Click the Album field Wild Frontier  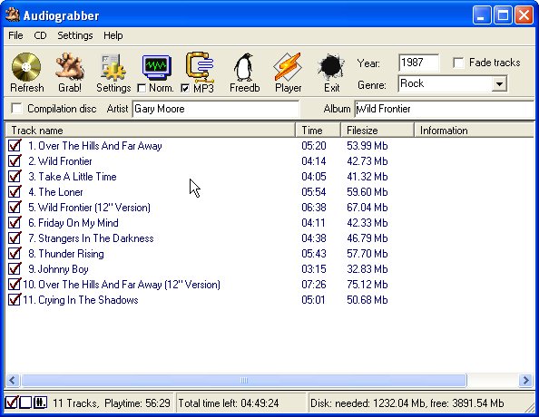point(444,109)
